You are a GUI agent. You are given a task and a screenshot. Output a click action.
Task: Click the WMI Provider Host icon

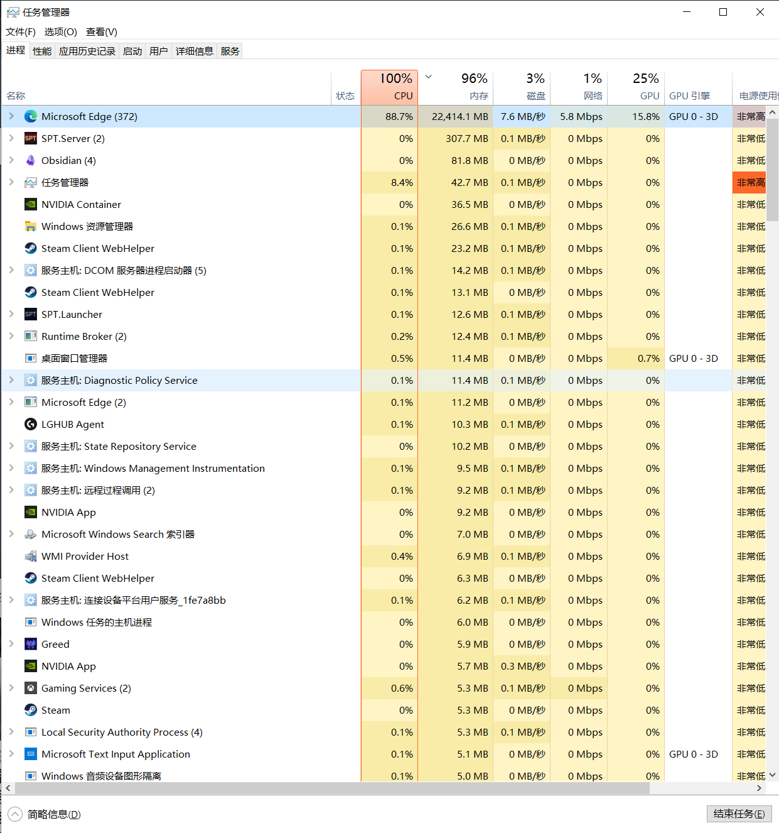pyautogui.click(x=31, y=556)
